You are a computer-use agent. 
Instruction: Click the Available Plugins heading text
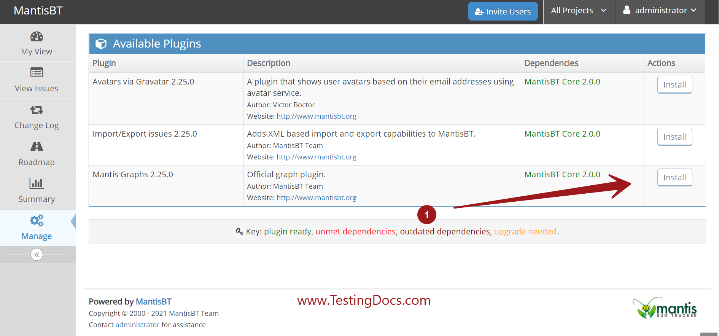point(157,44)
